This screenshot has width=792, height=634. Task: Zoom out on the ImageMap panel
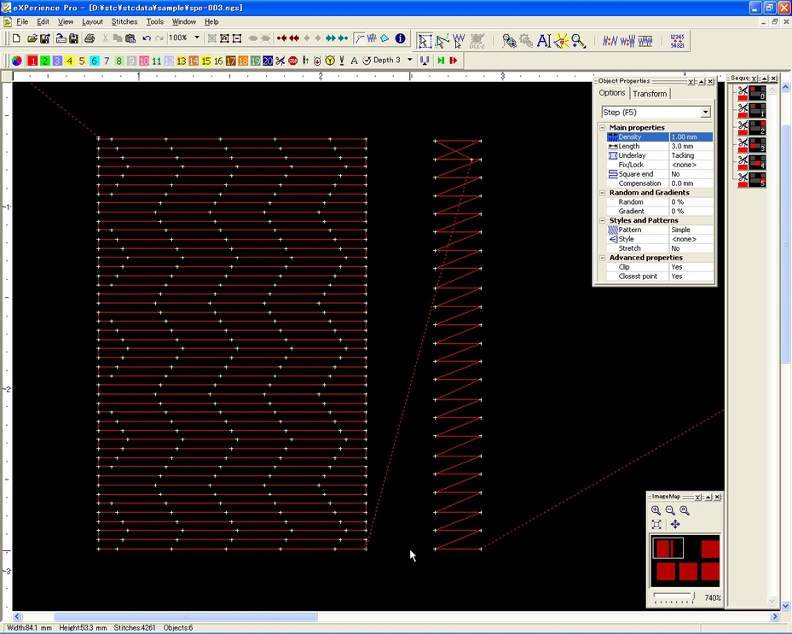click(670, 510)
